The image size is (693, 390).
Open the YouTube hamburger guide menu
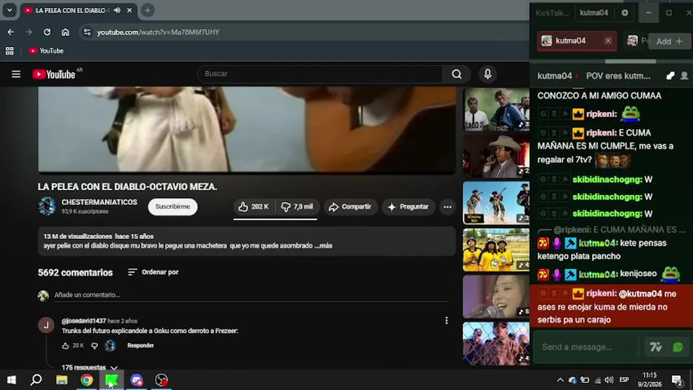16,74
